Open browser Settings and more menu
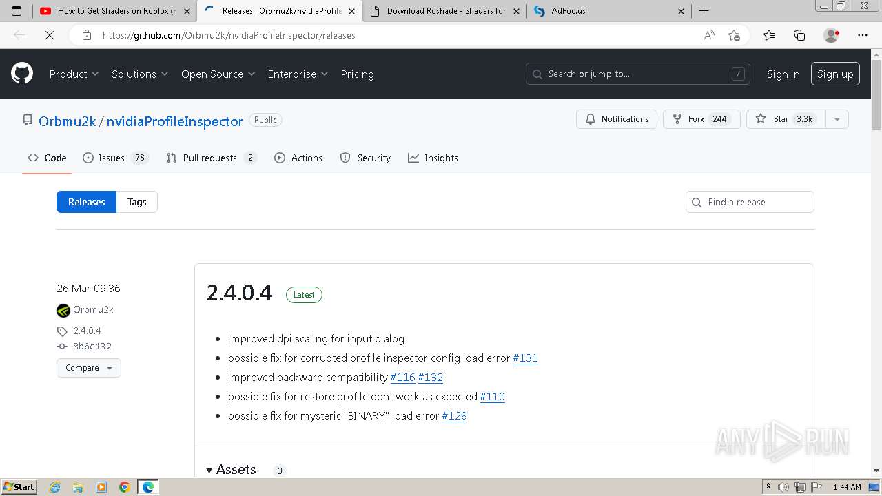This screenshot has height=496, width=882. pos(863,35)
